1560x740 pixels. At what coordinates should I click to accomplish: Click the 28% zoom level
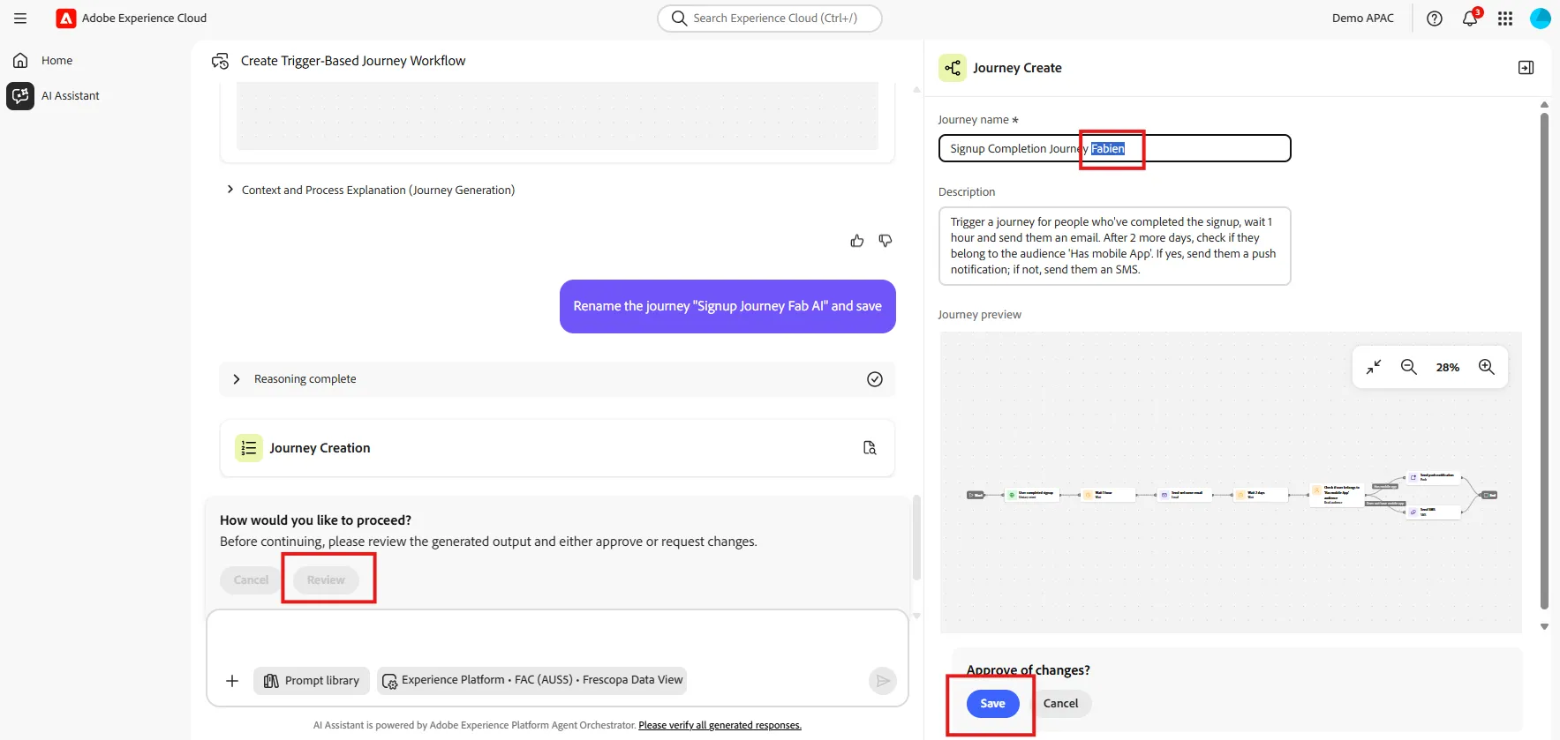1448,367
